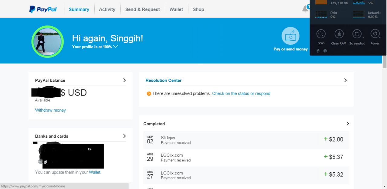Click the Scan magnifier in performance widget
The width and height of the screenshot is (387, 189).
tap(321, 34)
